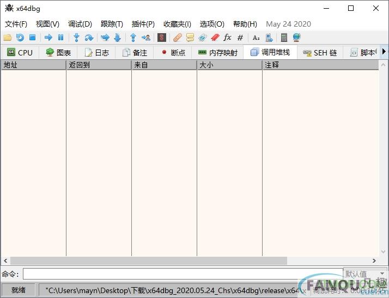389x298 pixels.
Task: Open the 选项(O) menu
Action: [212, 24]
